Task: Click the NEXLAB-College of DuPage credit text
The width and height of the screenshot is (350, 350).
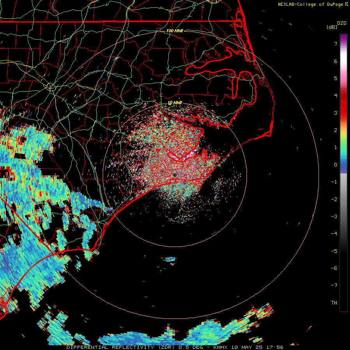Action: tap(311, 4)
